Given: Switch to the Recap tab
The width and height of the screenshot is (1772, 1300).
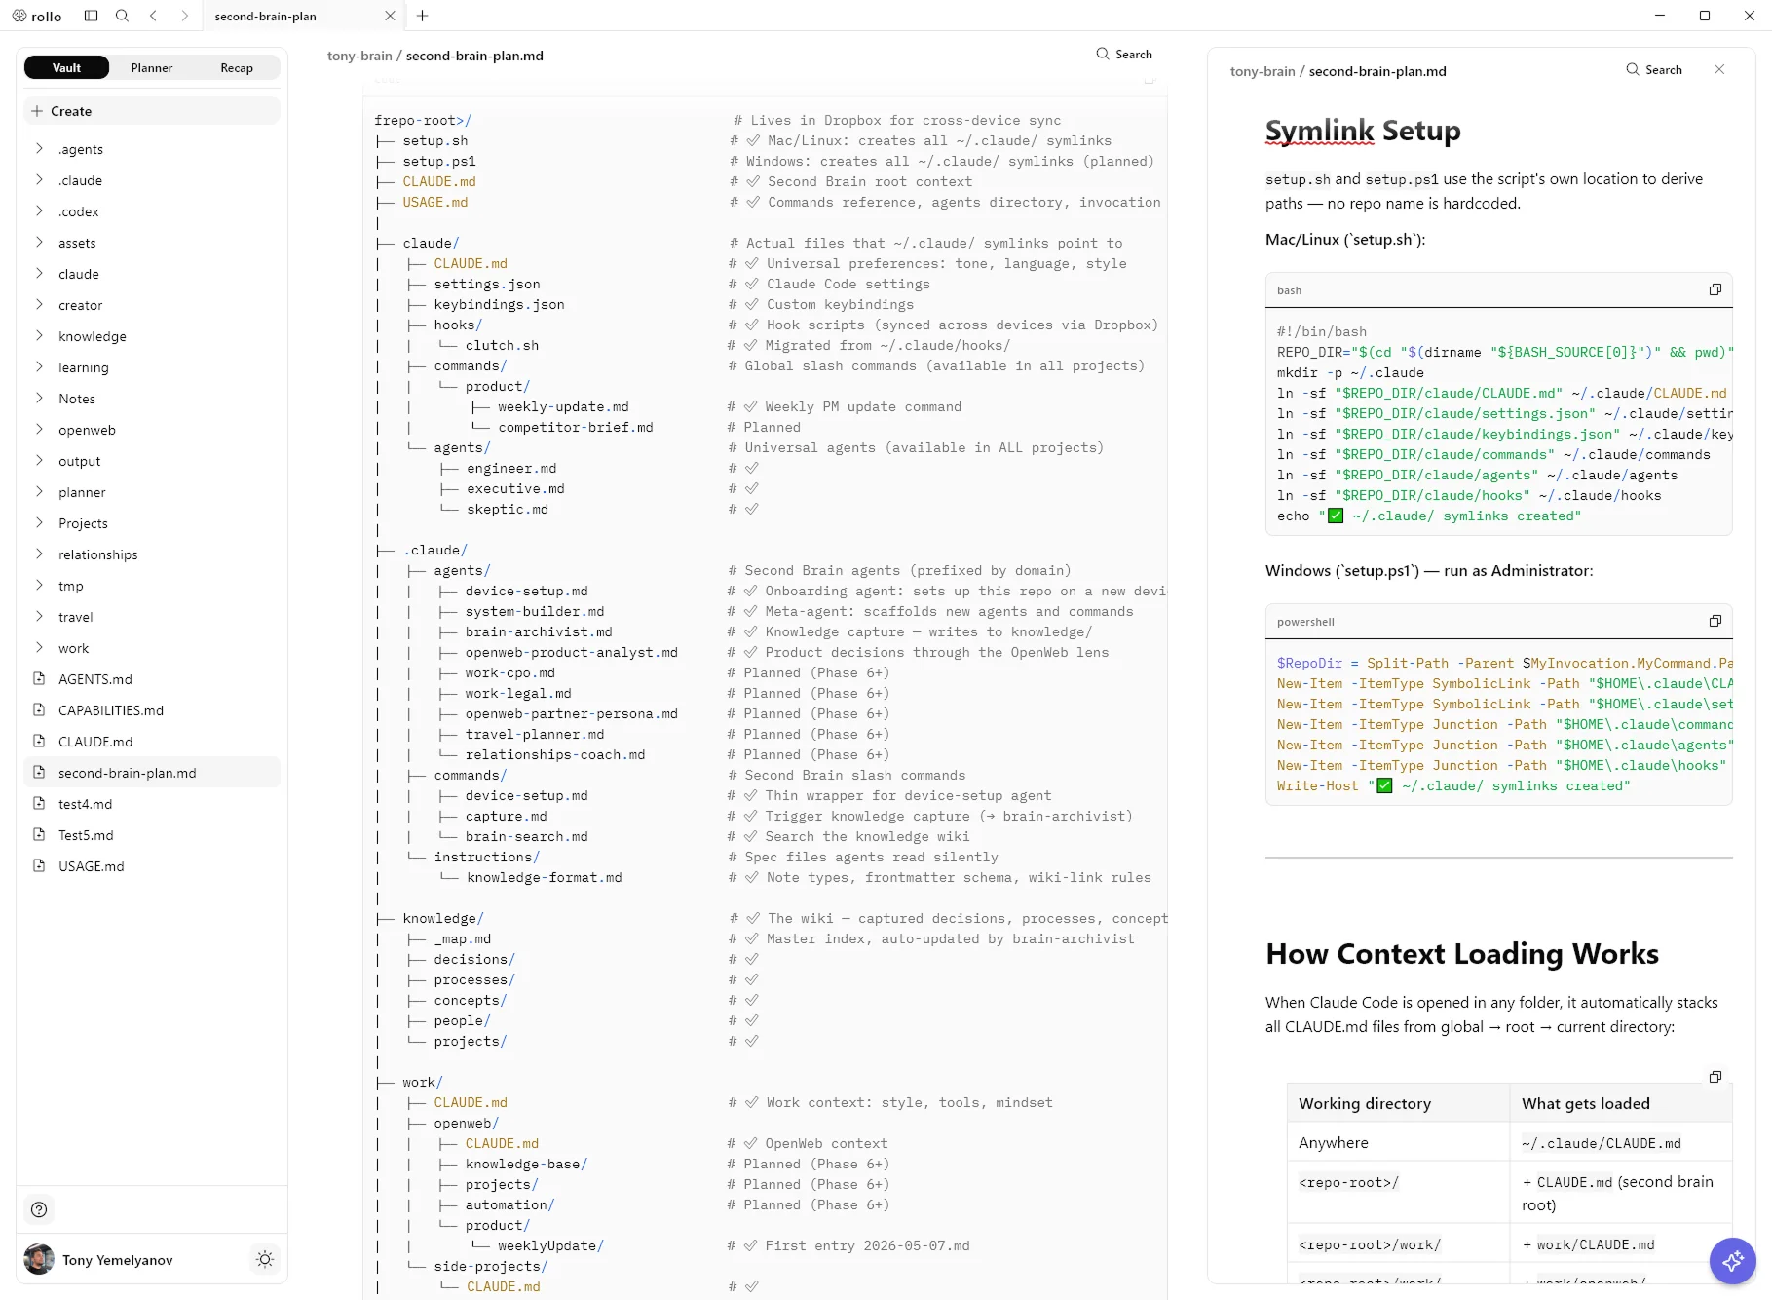Looking at the screenshot, I should point(237,67).
